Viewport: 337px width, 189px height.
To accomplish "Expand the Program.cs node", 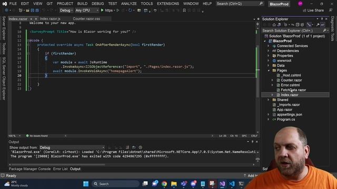I will (x=268, y=120).
